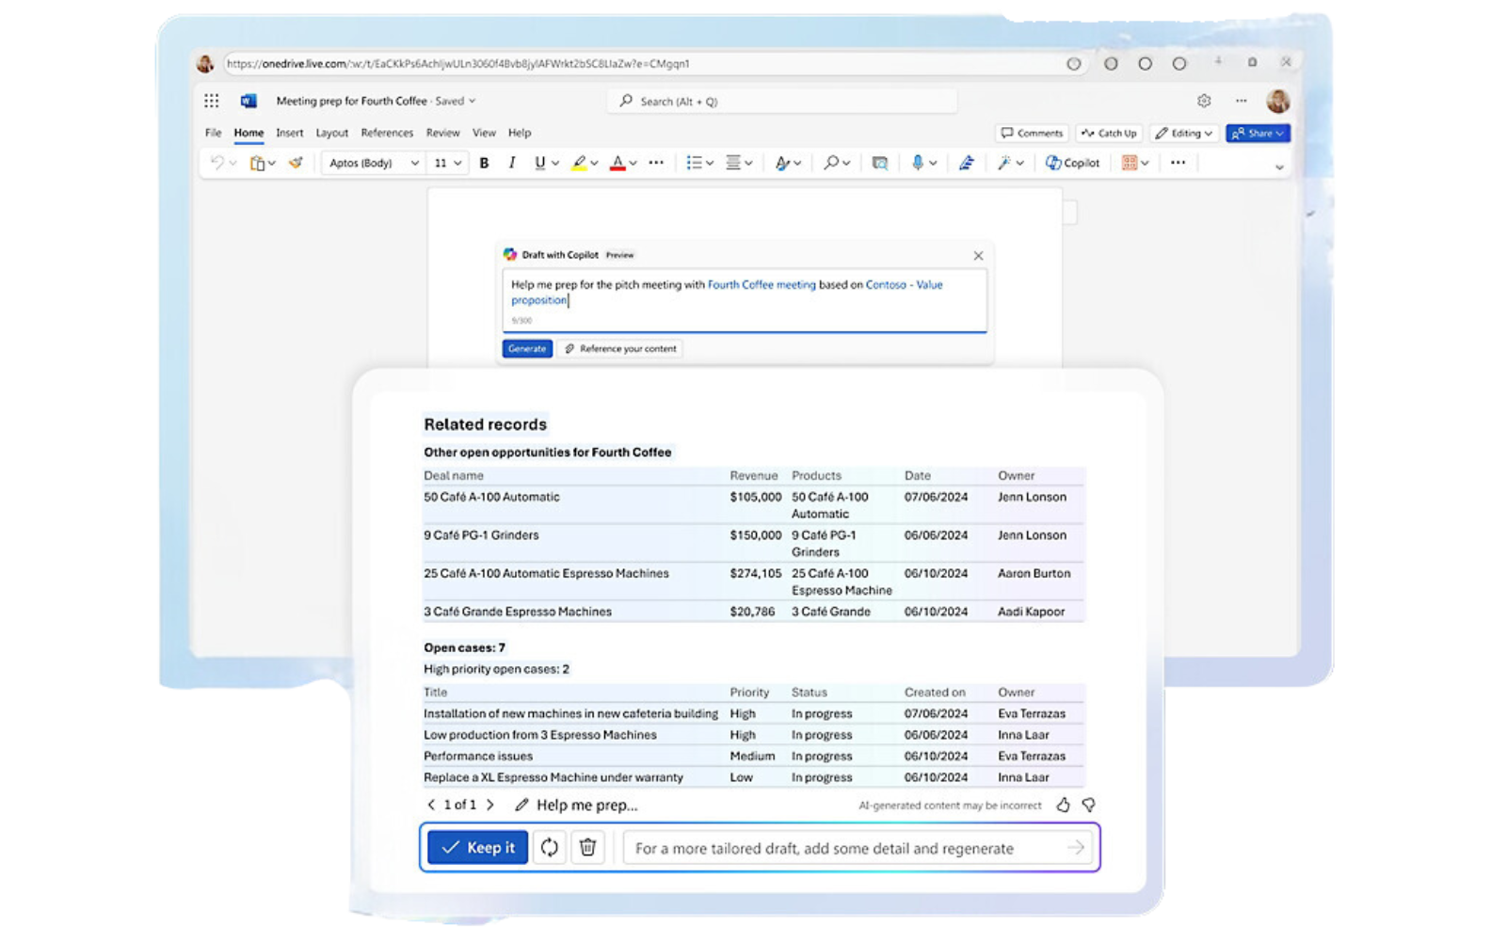The height and width of the screenshot is (941, 1491).
Task: Go to the previous draft
Action: click(x=431, y=805)
